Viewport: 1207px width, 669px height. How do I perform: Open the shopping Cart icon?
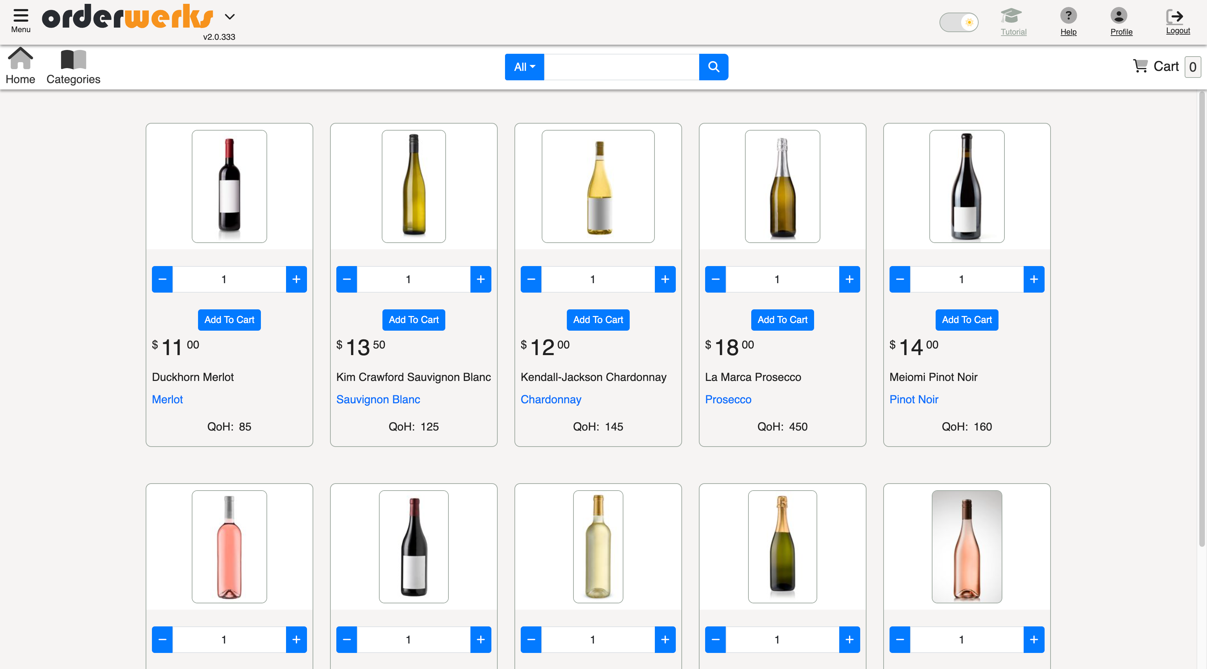pos(1140,66)
